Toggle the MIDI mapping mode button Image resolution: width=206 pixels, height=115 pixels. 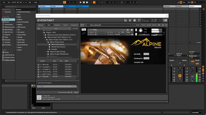(189, 2)
